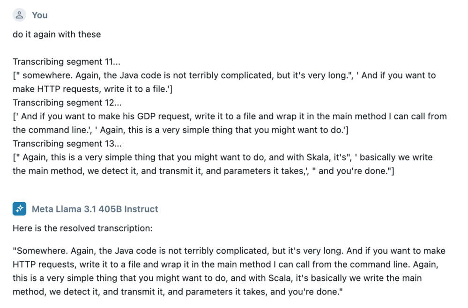Open the Meta Llama 3.1 405B Instruct label
468x308 pixels.
pos(95,209)
